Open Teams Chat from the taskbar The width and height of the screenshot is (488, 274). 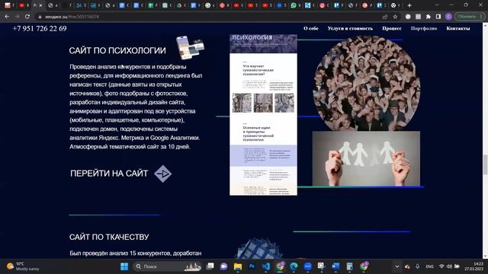tap(223, 266)
